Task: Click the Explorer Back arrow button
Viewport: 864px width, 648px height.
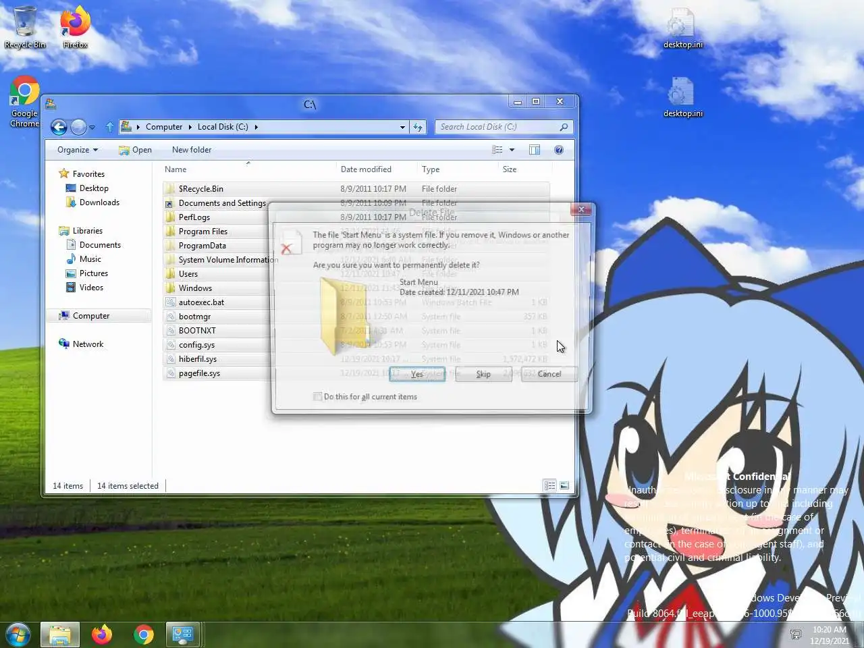Action: click(x=59, y=127)
